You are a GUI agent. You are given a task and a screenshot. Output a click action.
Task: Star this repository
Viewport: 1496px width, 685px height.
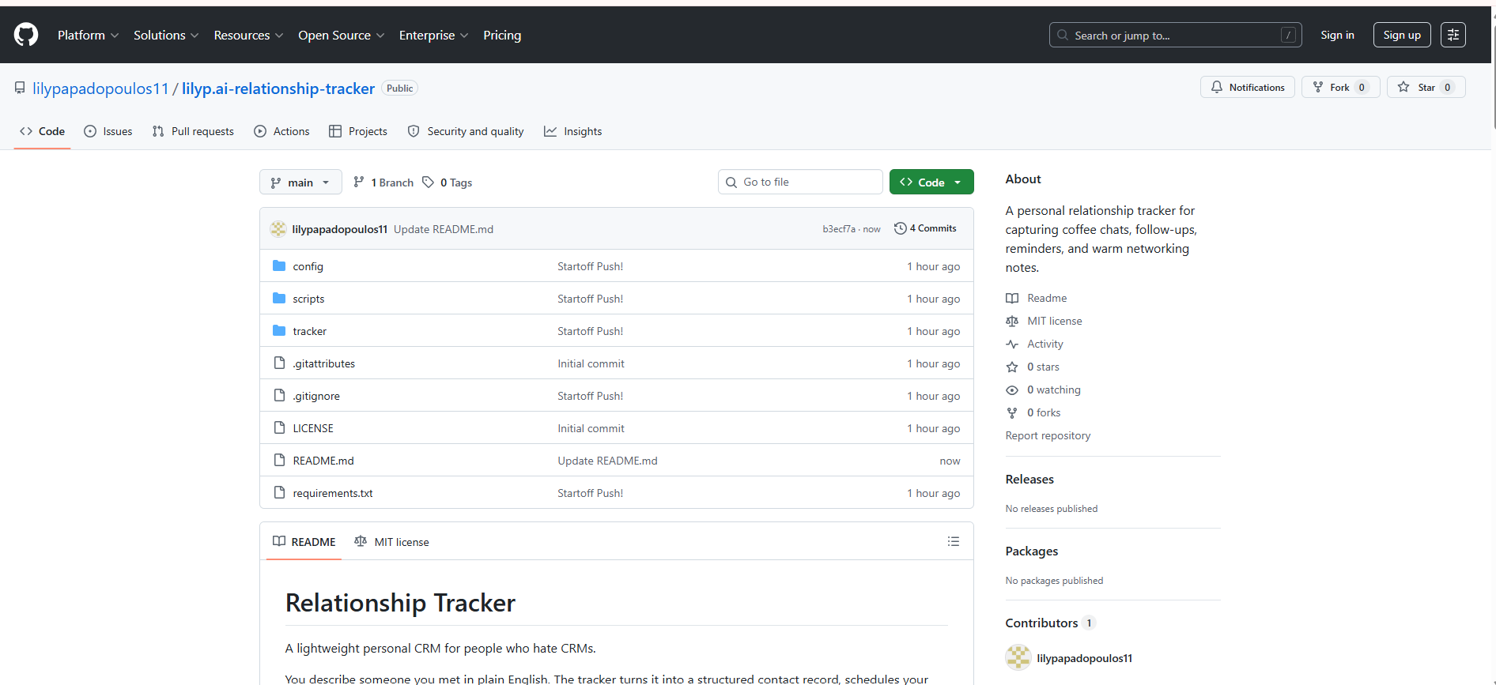coord(1426,87)
